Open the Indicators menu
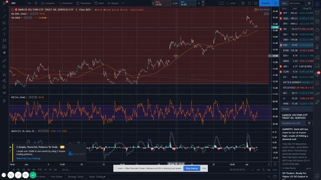This screenshot has width=321, height=180. pyautogui.click(x=65, y=3)
